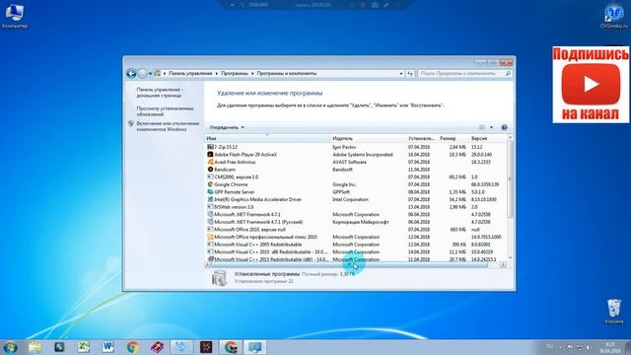The width and height of the screenshot is (631, 355).
Task: Click the search magnifier icon
Action: [x=508, y=74]
